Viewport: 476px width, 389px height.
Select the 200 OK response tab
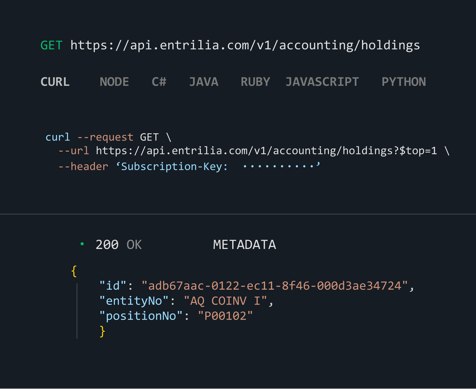point(118,245)
